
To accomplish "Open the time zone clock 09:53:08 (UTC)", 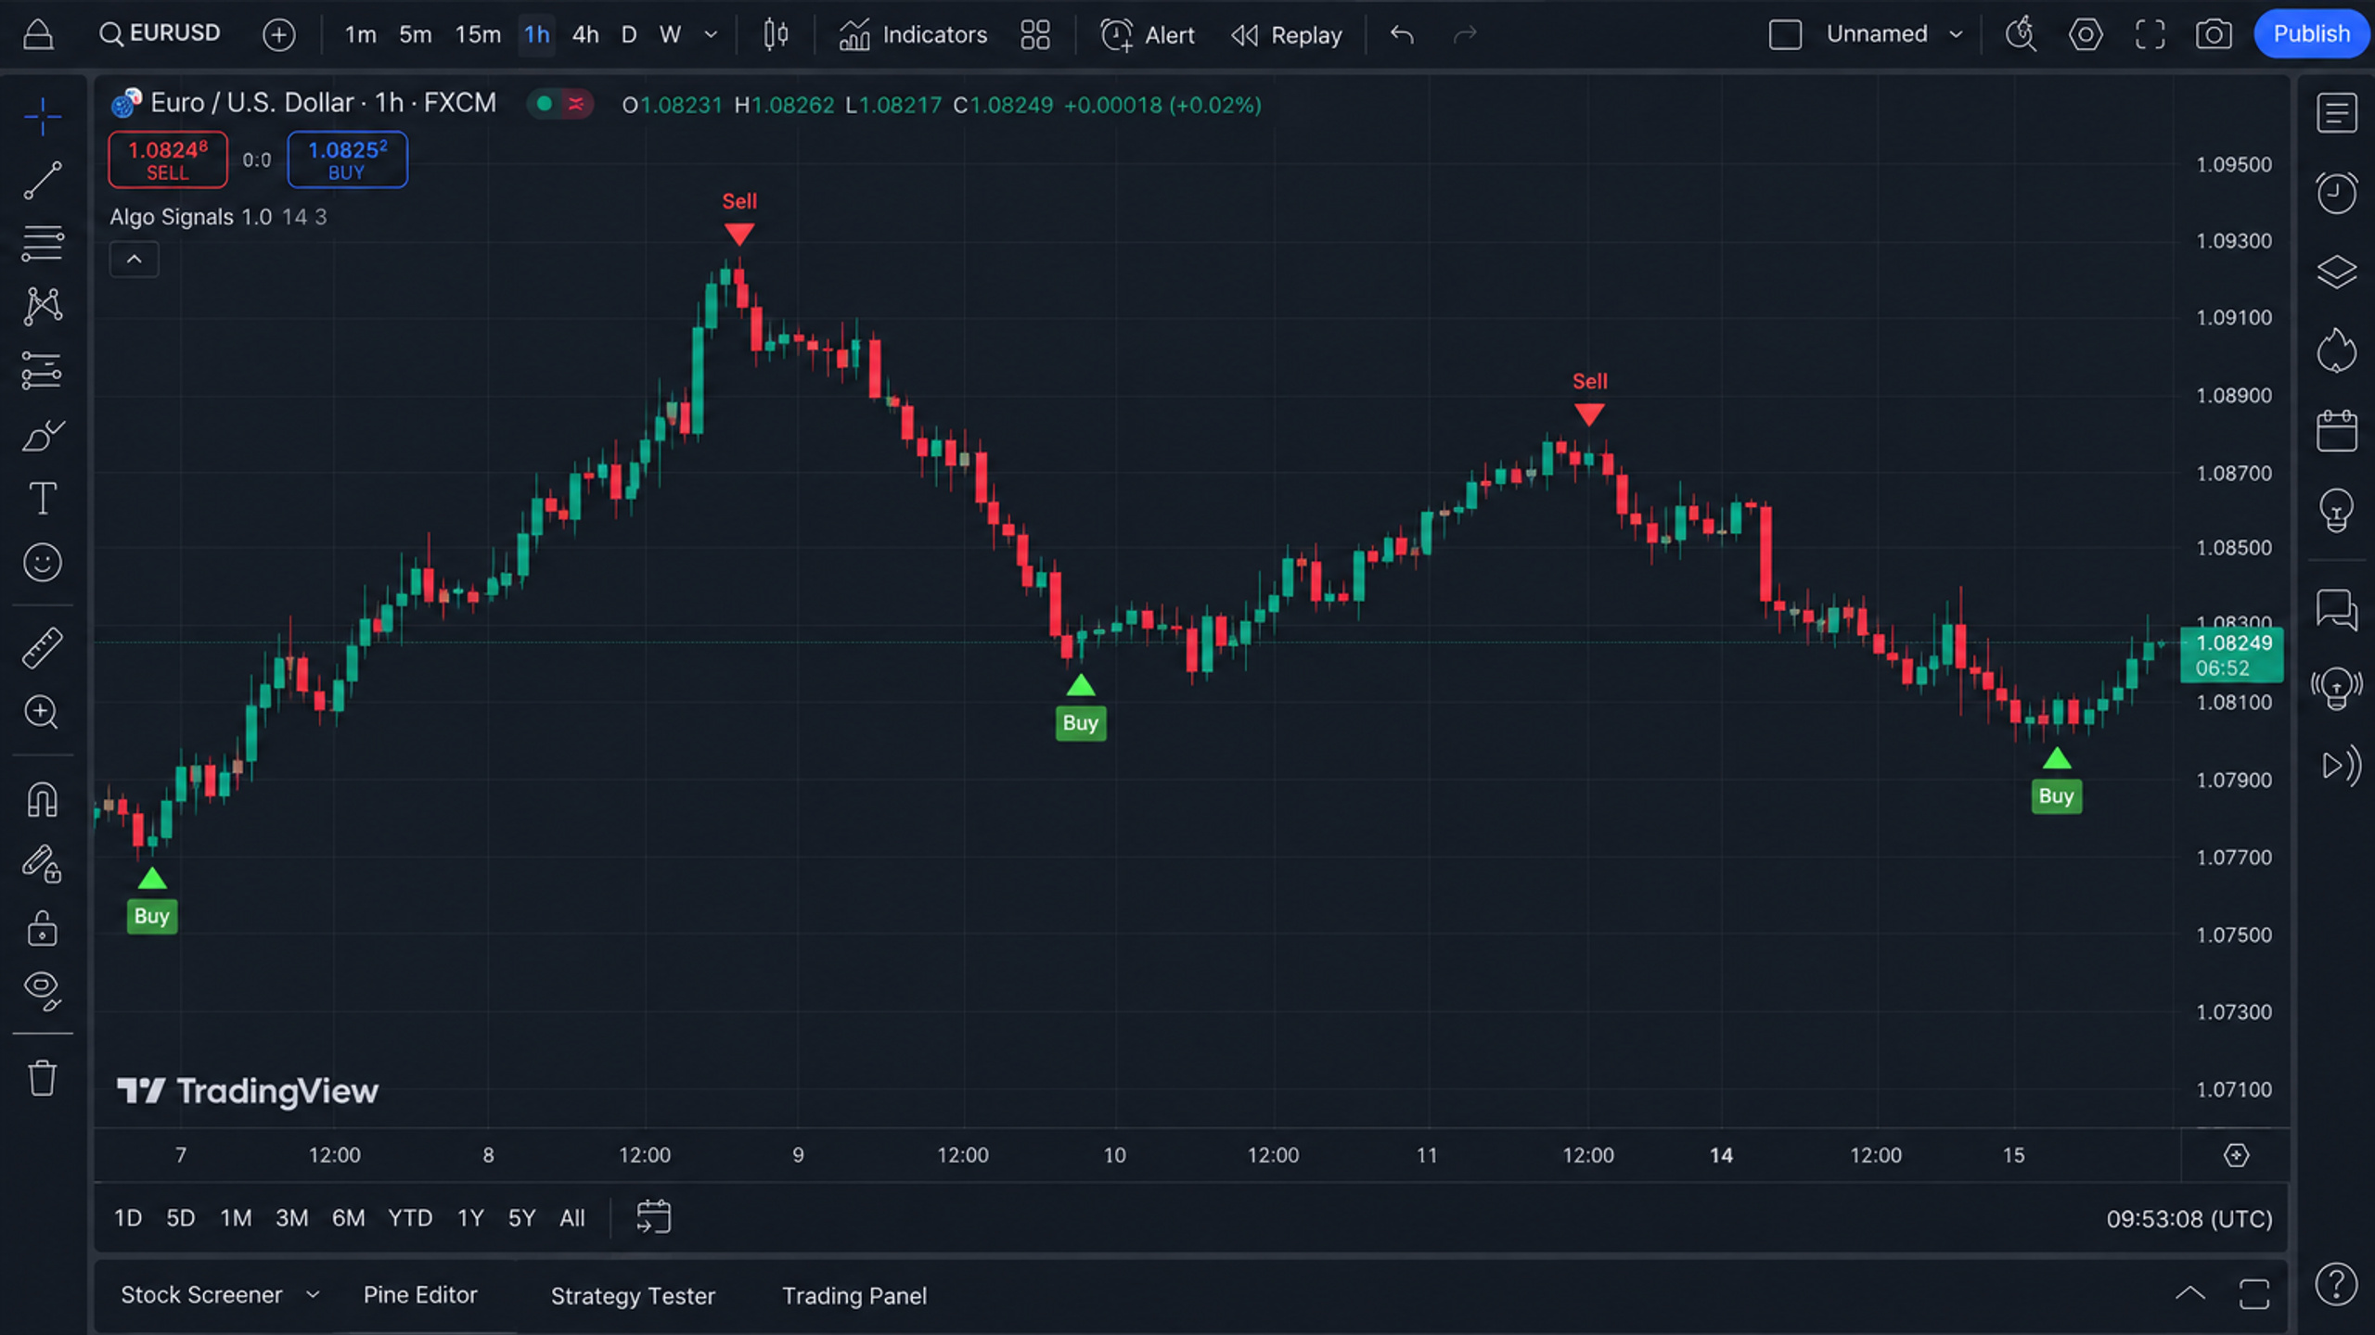I will click(x=2189, y=1218).
